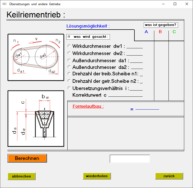Click the result input field beside Berechnen
This screenshot has width=193, height=188.
pyautogui.click(x=130, y=159)
